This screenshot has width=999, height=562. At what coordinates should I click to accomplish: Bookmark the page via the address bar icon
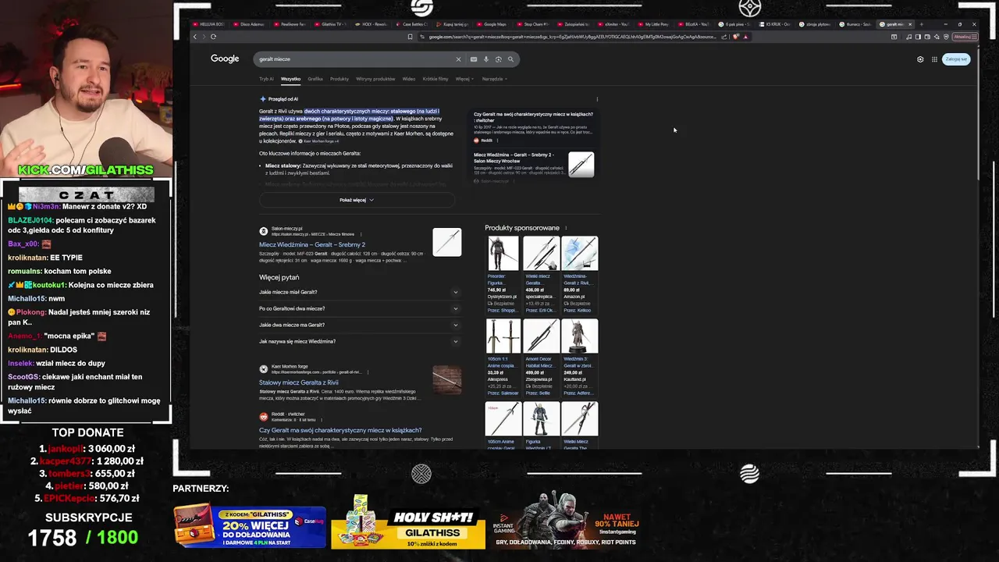[410, 37]
